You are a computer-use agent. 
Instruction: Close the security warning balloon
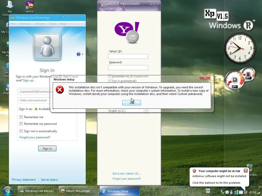(x=246, y=170)
